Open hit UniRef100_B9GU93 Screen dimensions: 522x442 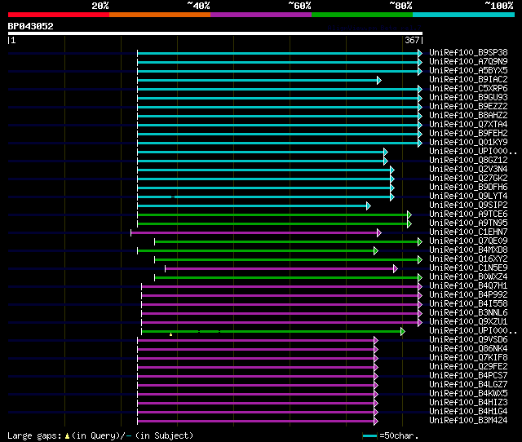tap(468, 98)
